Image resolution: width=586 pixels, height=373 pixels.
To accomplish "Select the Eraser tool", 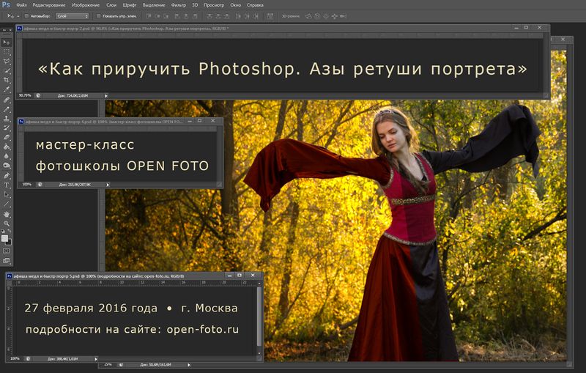I will coord(7,137).
